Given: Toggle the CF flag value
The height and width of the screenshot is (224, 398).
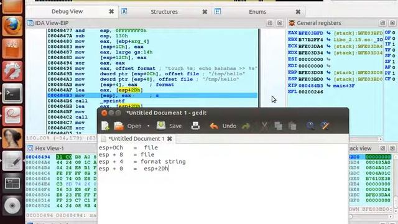Looking at the screenshot, I should coord(394,79).
